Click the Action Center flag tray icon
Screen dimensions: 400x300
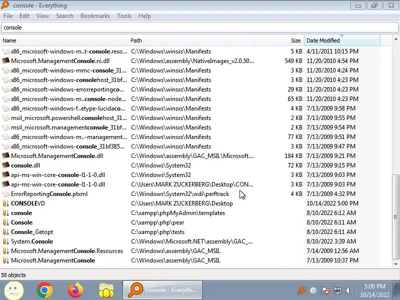point(325,290)
